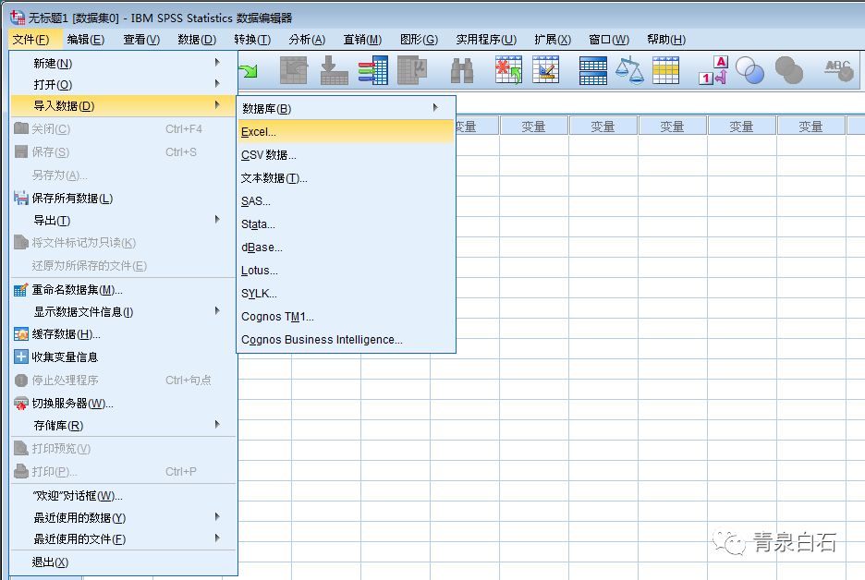The height and width of the screenshot is (580, 865).
Task: Open the 图形(G) menu
Action: pyautogui.click(x=419, y=39)
